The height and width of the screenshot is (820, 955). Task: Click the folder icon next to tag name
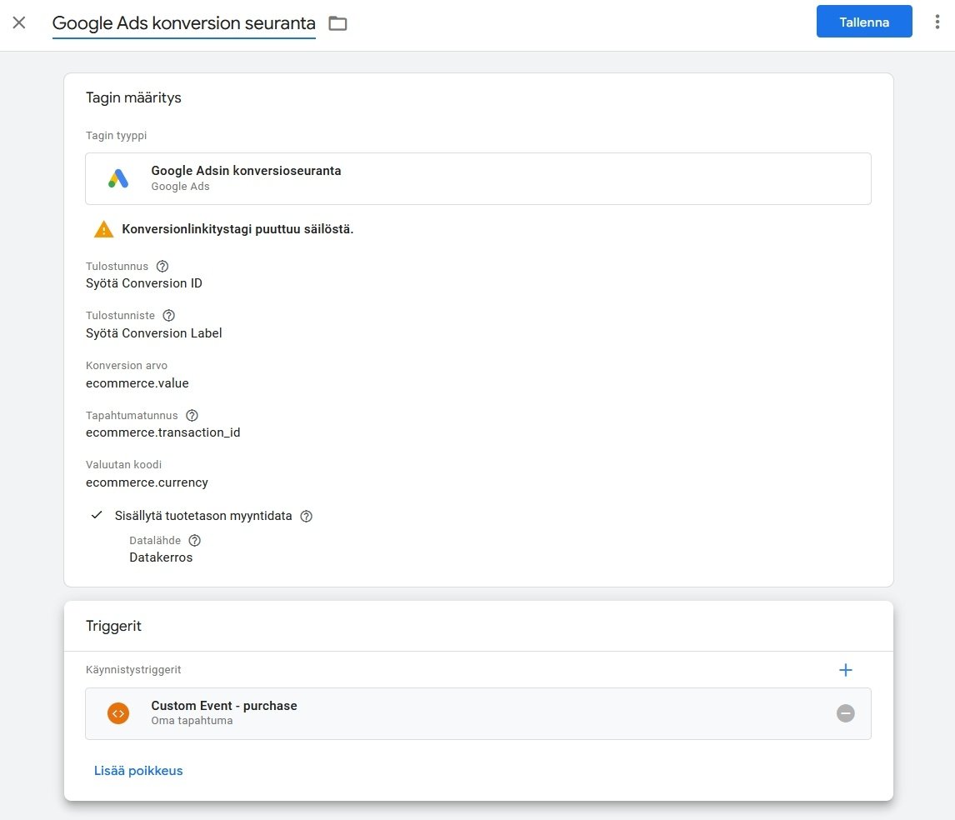click(337, 23)
